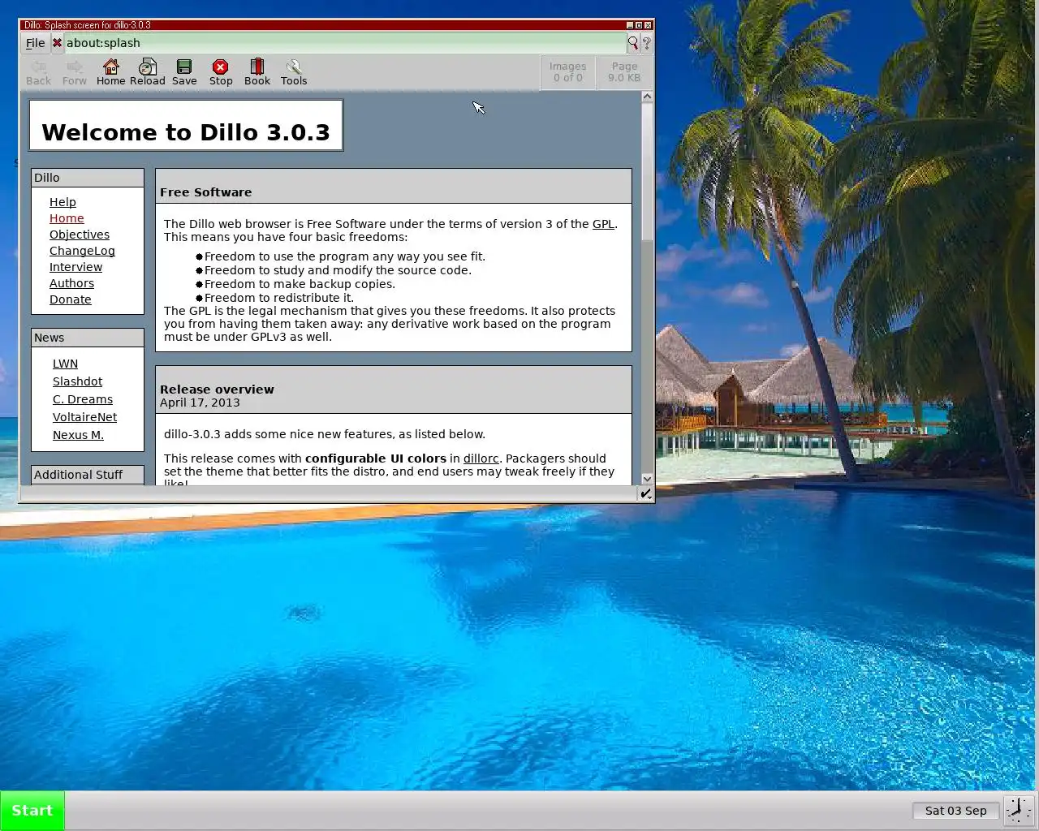Click the 'Welcome to Dillo 3.0.3' heading
The image size is (1039, 831).
[186, 132]
